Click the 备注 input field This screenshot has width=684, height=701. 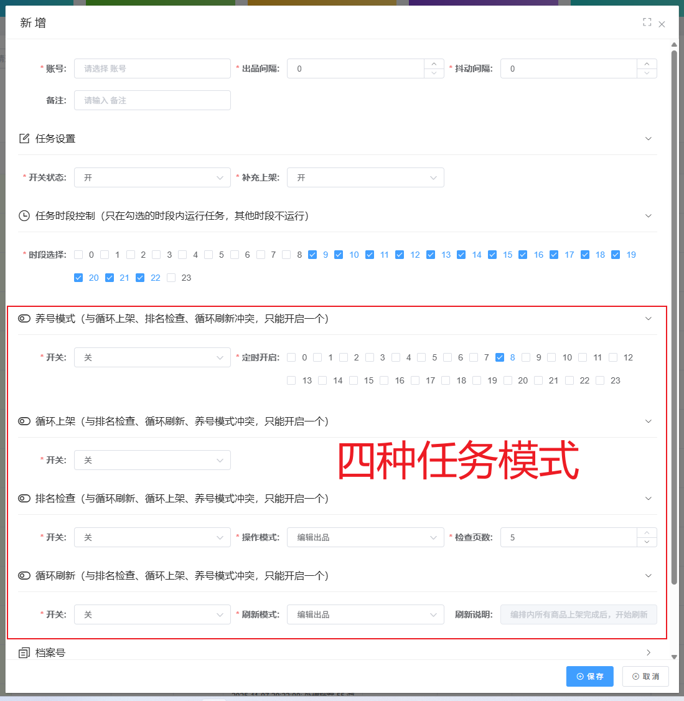point(152,100)
